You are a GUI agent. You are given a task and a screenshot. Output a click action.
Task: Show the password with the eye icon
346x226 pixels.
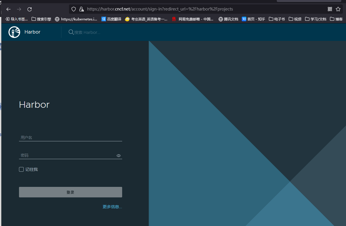pos(118,156)
